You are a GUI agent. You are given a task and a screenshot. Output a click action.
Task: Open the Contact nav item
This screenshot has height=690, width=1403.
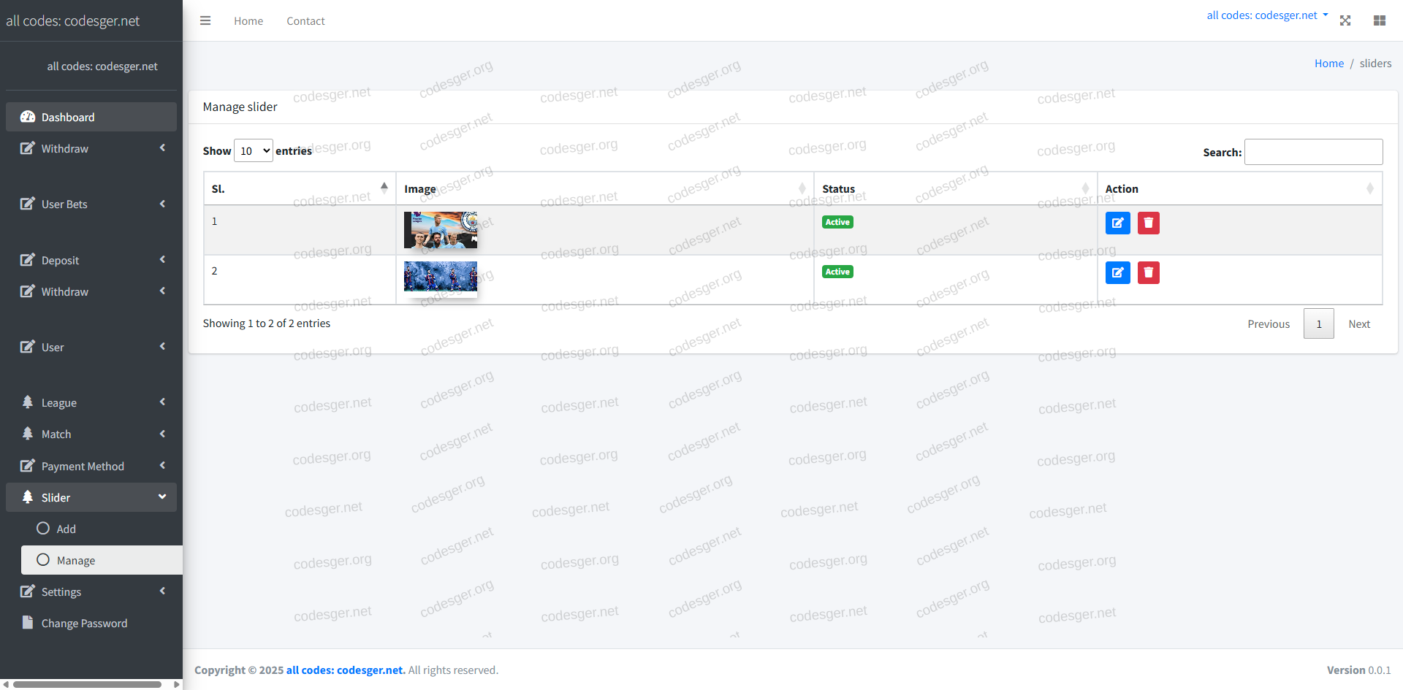[x=305, y=21]
